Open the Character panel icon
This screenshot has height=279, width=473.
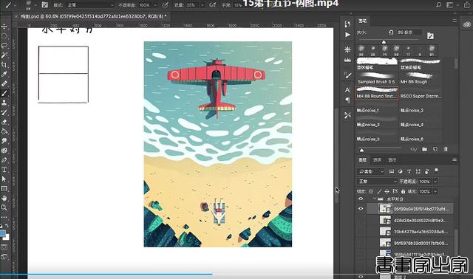[x=347, y=90]
